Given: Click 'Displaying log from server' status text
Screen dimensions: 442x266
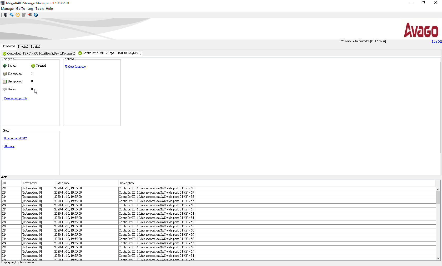Looking at the screenshot, I should (18, 262).
